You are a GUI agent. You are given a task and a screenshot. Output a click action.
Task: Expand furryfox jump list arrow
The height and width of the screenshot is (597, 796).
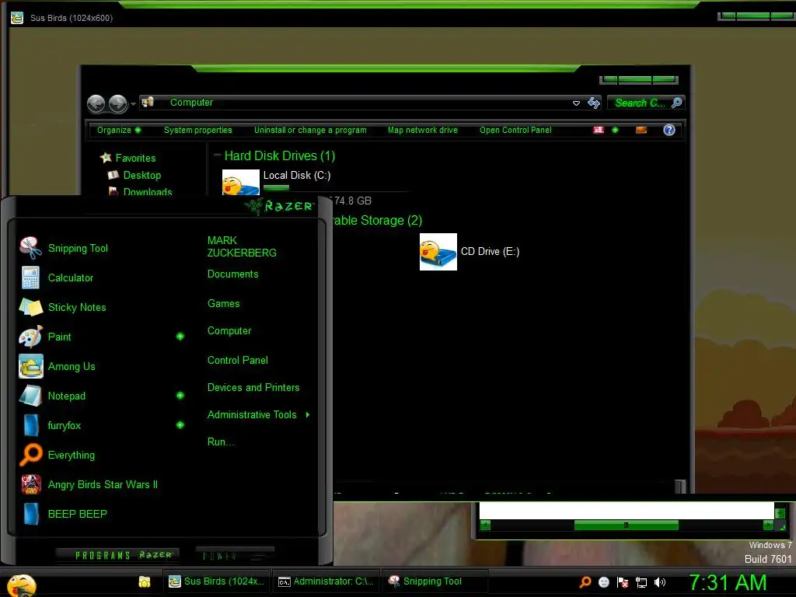pos(180,425)
